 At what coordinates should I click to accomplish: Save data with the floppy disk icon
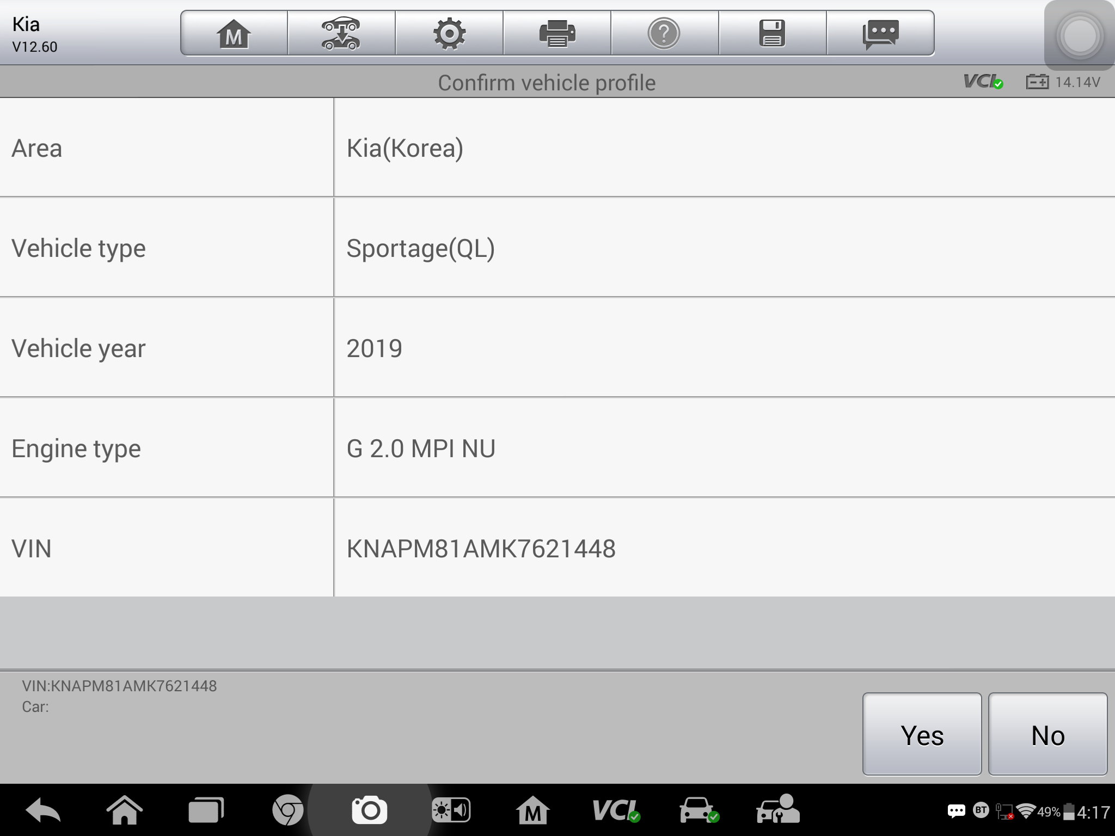point(772,33)
